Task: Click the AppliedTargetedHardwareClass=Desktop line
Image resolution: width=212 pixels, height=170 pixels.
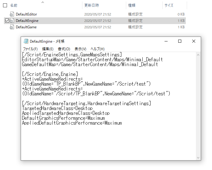Action: [x=66, y=113]
